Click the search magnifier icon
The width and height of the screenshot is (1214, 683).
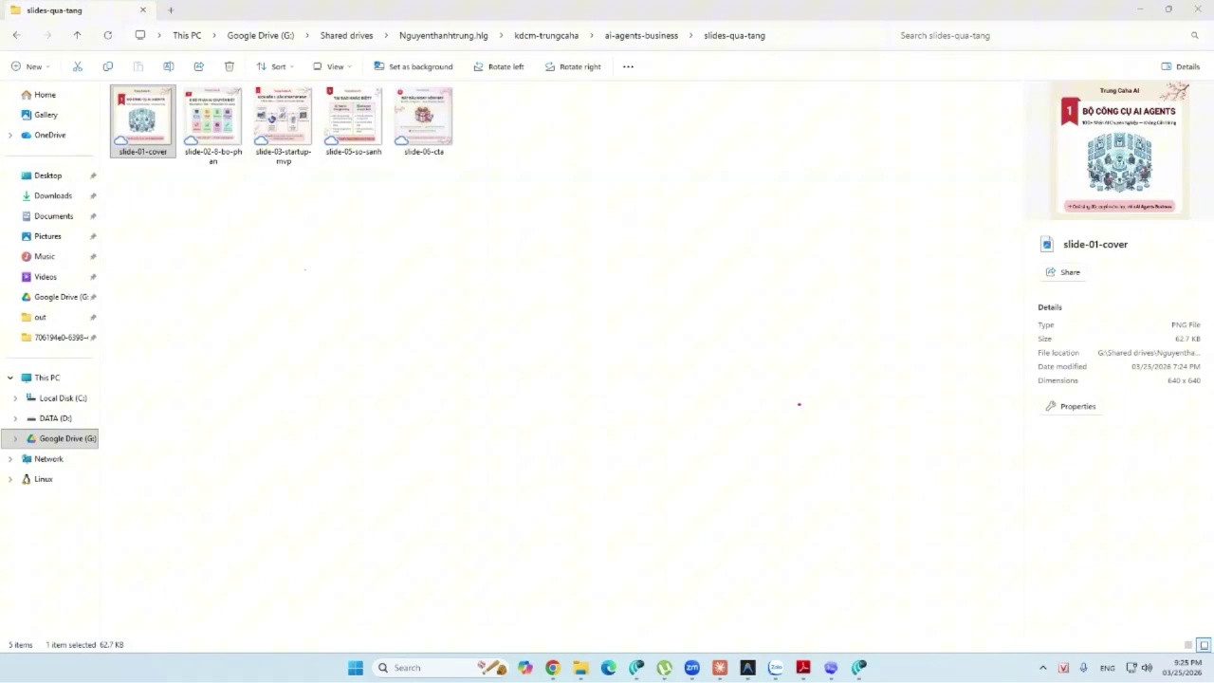click(x=1194, y=35)
